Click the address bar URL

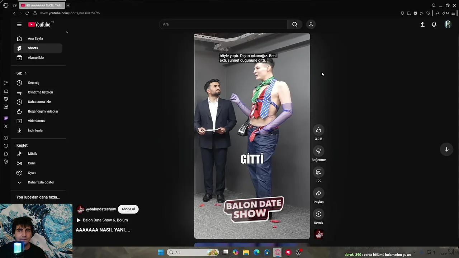pos(70,13)
